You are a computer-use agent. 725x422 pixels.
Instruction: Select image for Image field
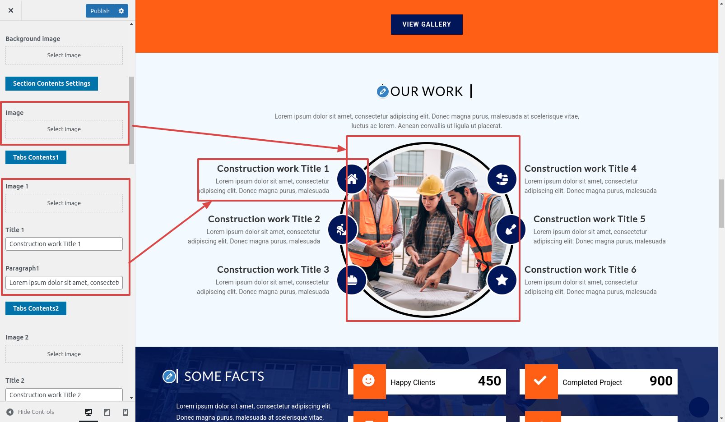coord(64,129)
